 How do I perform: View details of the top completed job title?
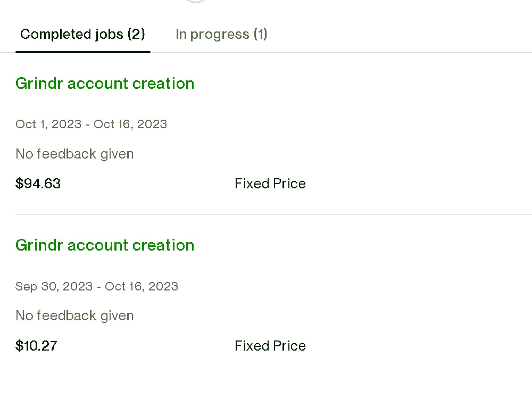(x=105, y=84)
